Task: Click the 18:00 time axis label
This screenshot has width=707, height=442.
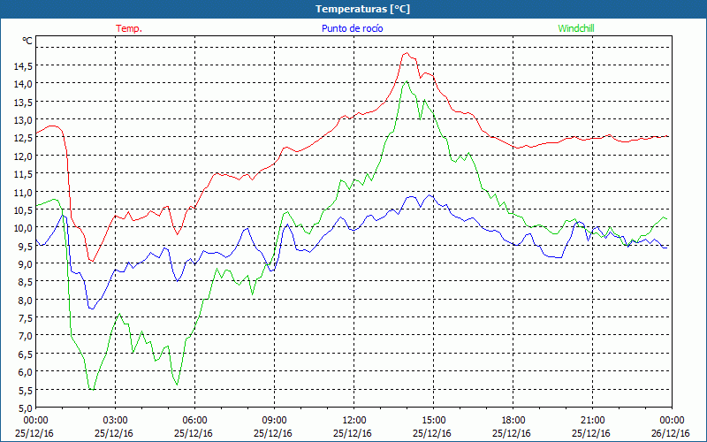Action: 513,421
